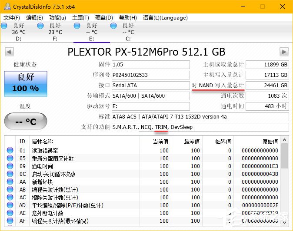Click the status orb for drive C:
Viewport: 293px width, 231px height.
click(113, 26)
